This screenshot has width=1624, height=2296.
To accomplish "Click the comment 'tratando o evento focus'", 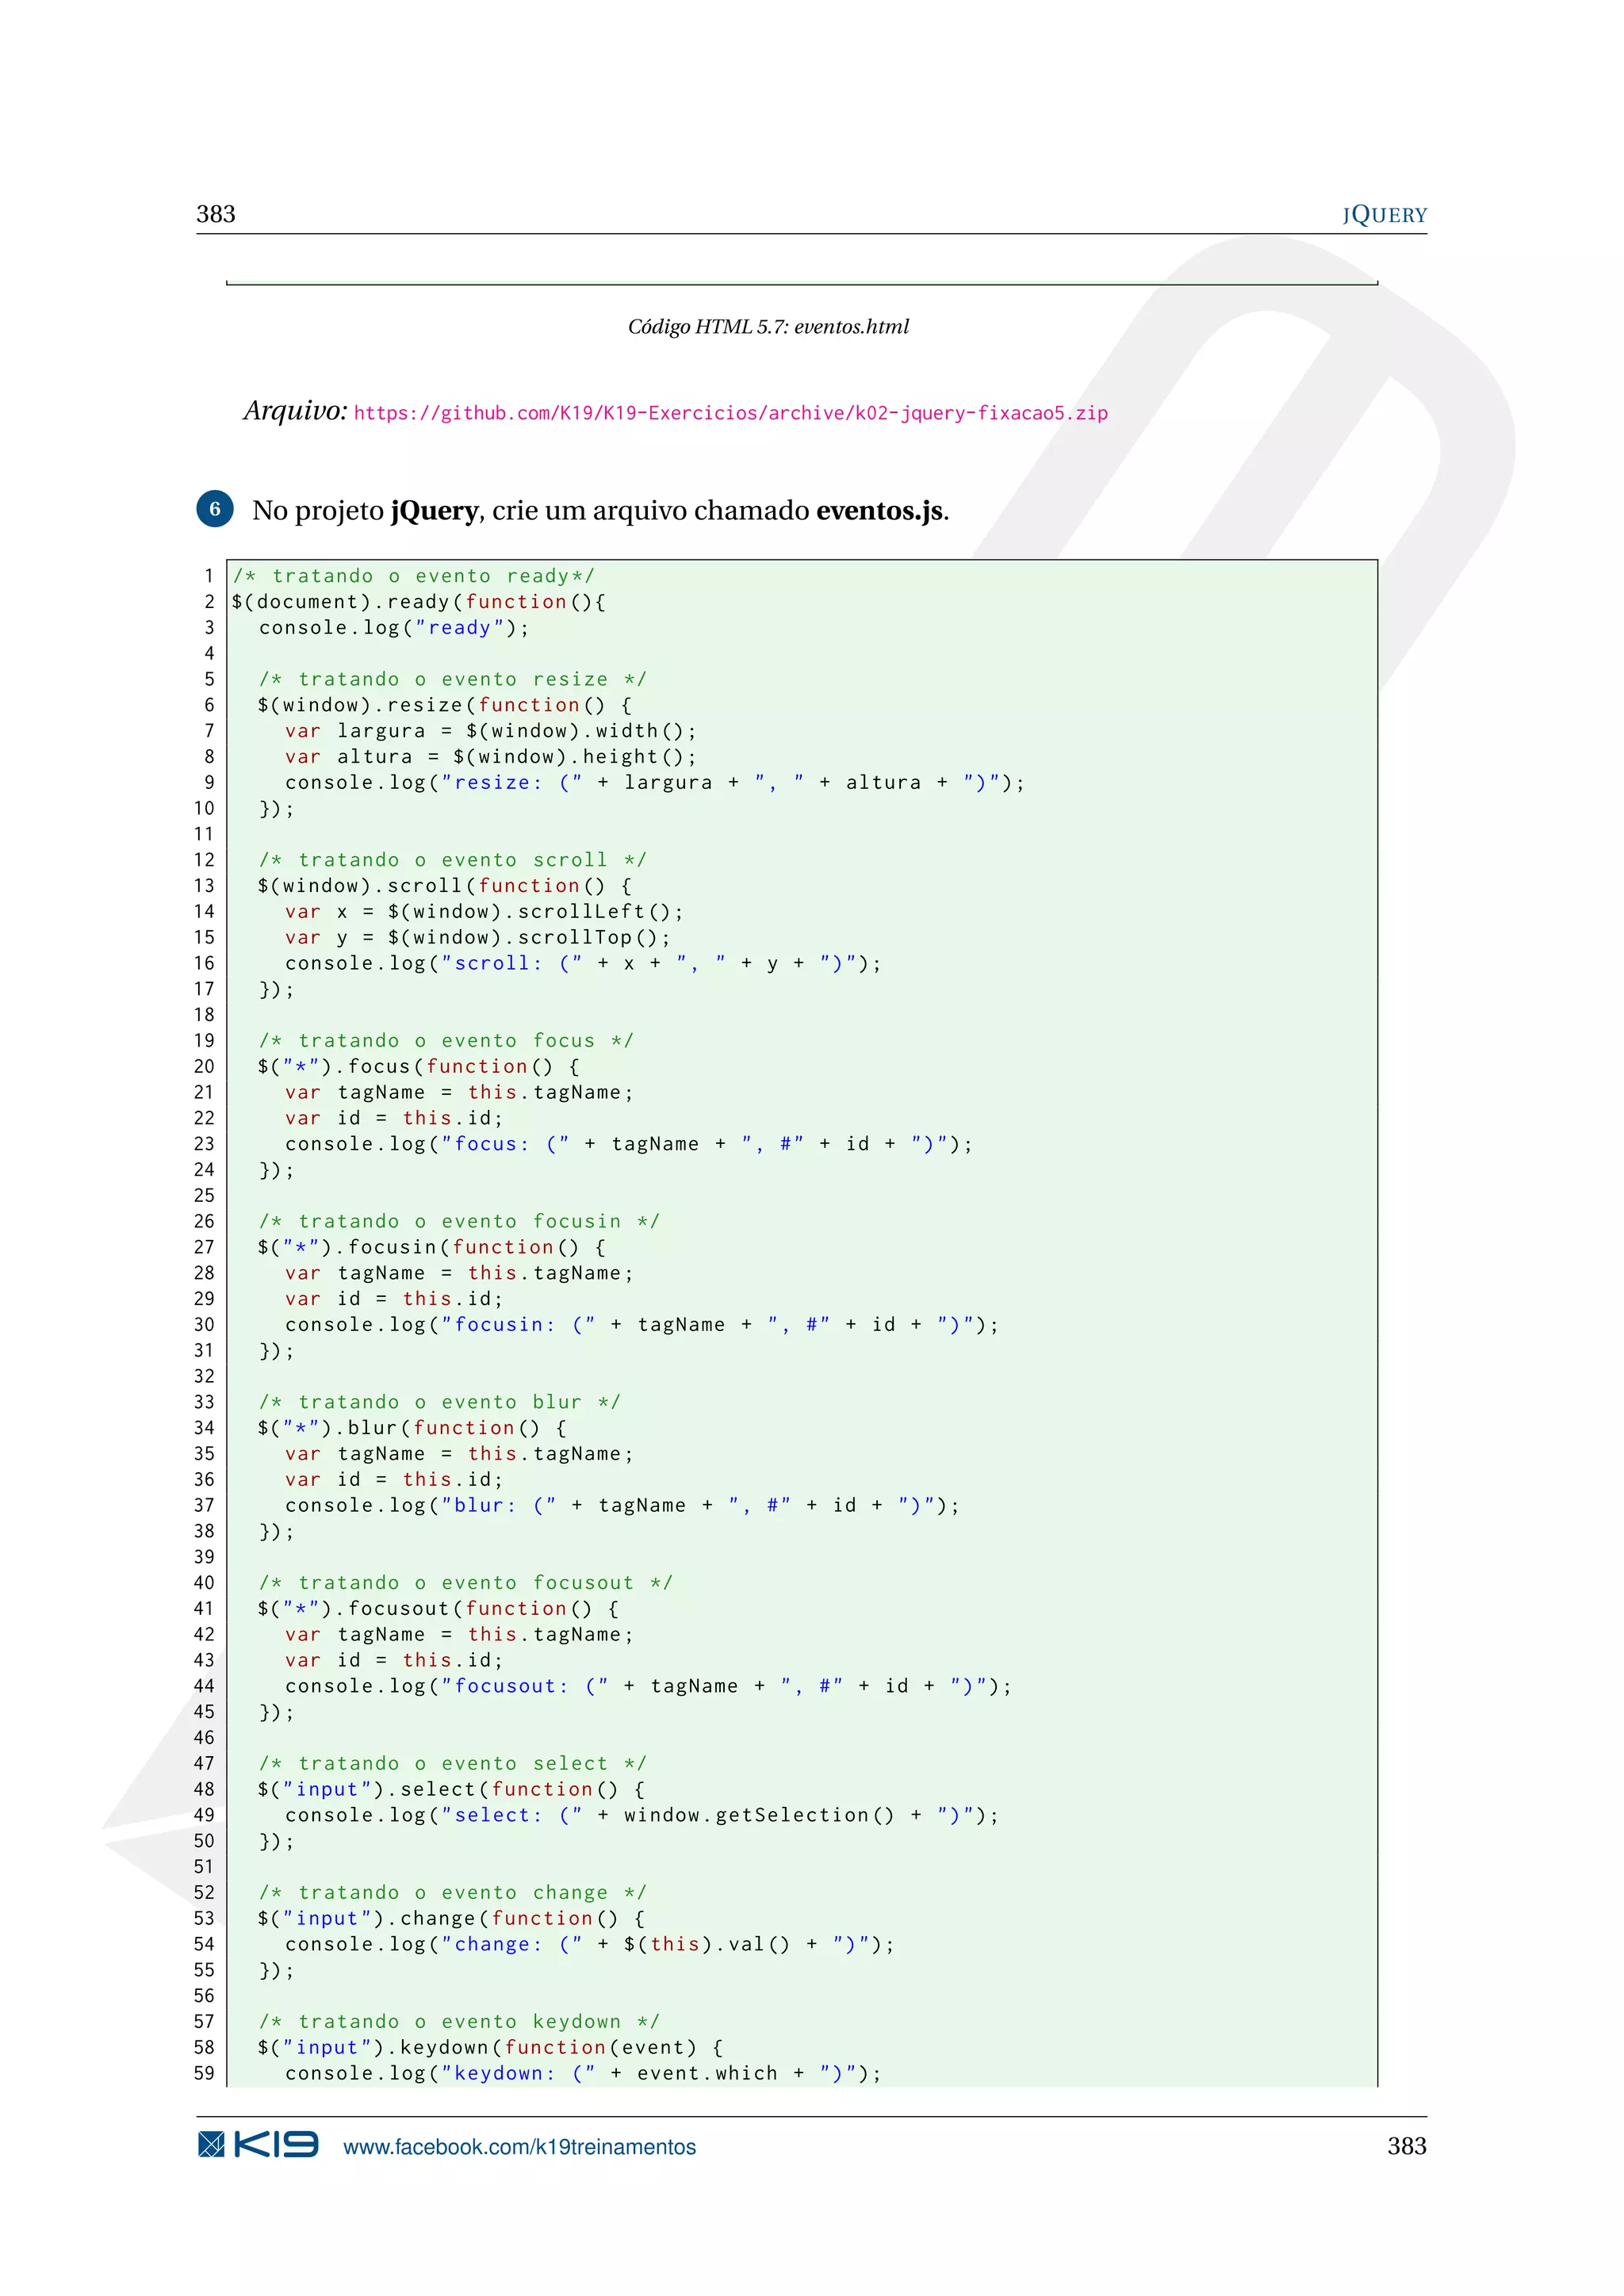I will pyautogui.click(x=446, y=1041).
